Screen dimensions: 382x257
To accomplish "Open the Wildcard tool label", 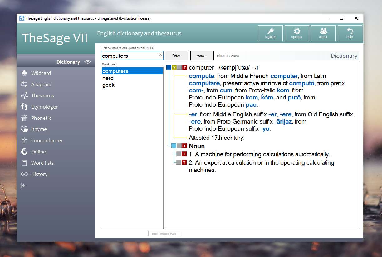I will tap(41, 73).
